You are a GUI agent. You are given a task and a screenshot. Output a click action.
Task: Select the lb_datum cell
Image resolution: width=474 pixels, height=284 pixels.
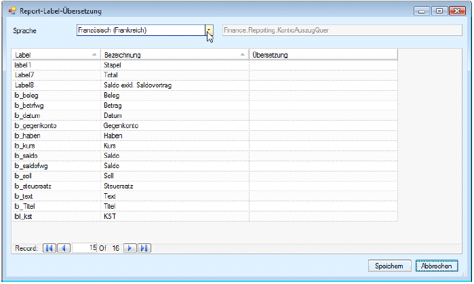click(x=56, y=115)
